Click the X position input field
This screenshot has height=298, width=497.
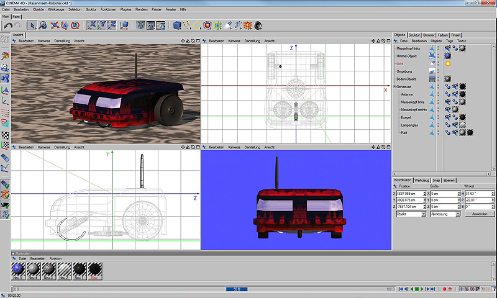[x=408, y=194]
